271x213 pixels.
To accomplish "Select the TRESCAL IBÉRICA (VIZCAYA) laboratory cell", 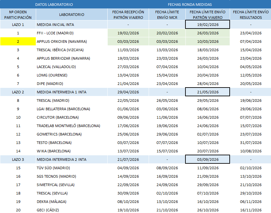I will tap(72, 50).
